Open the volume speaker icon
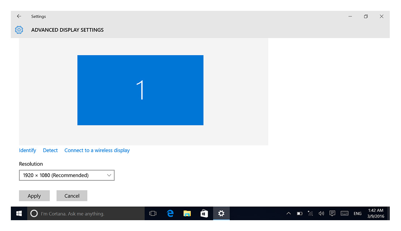The width and height of the screenshot is (401, 231). [x=322, y=213]
